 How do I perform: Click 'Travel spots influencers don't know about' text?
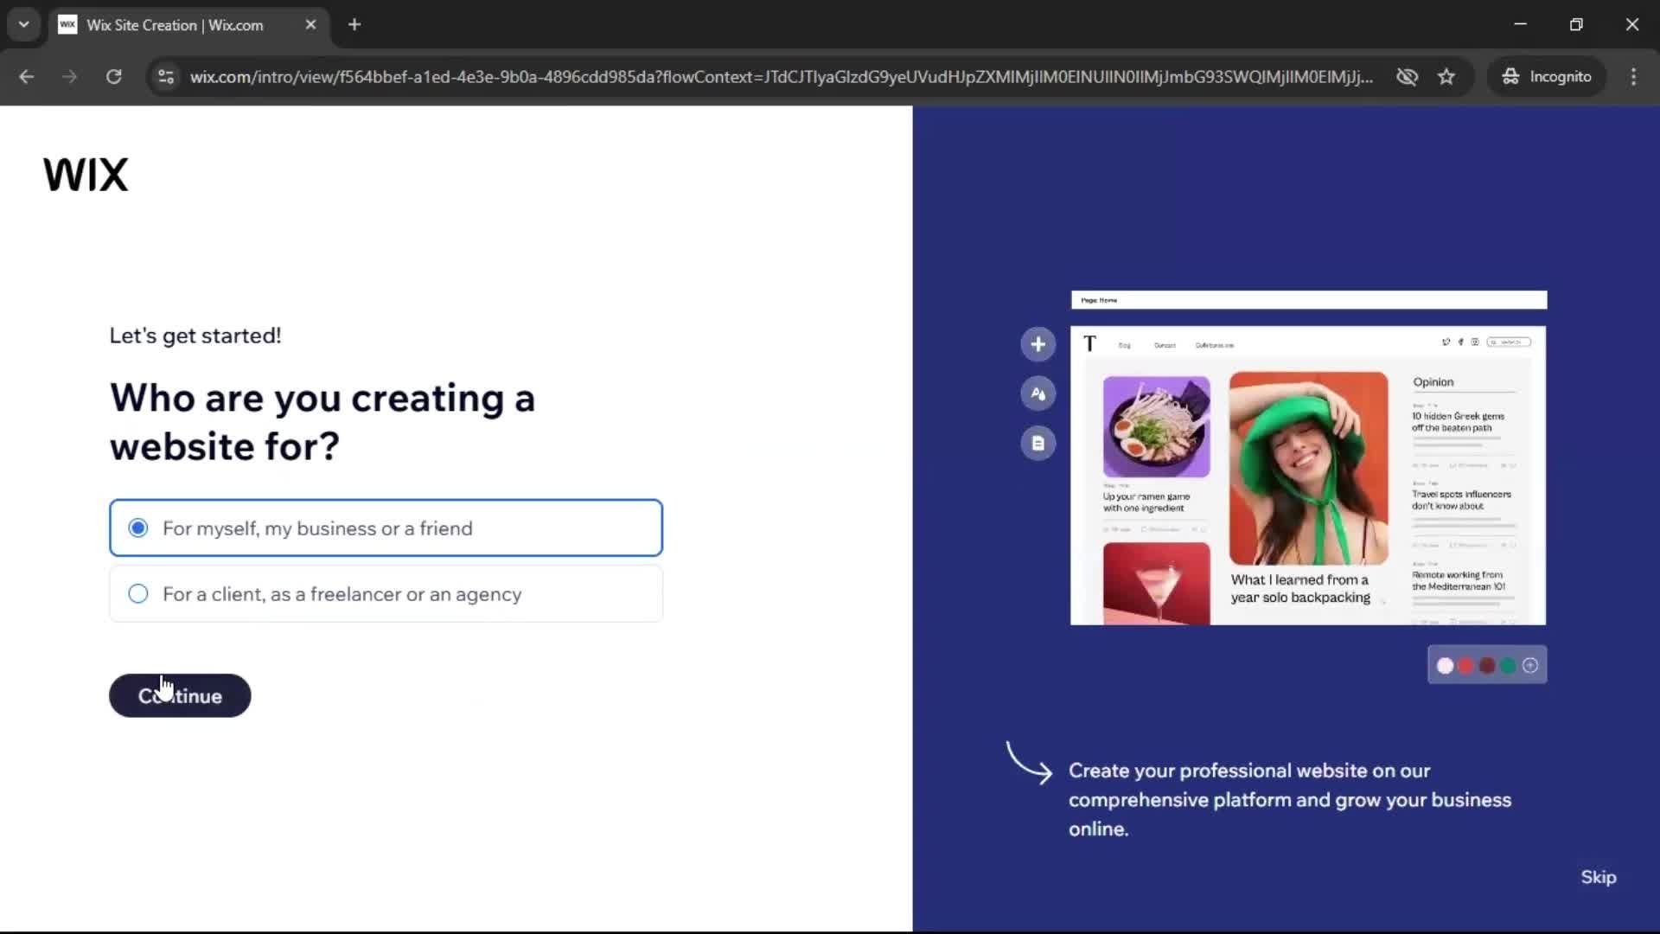click(x=1461, y=500)
